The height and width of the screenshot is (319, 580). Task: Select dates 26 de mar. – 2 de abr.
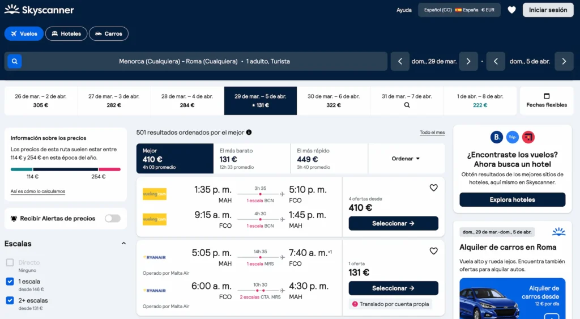pyautogui.click(x=41, y=101)
